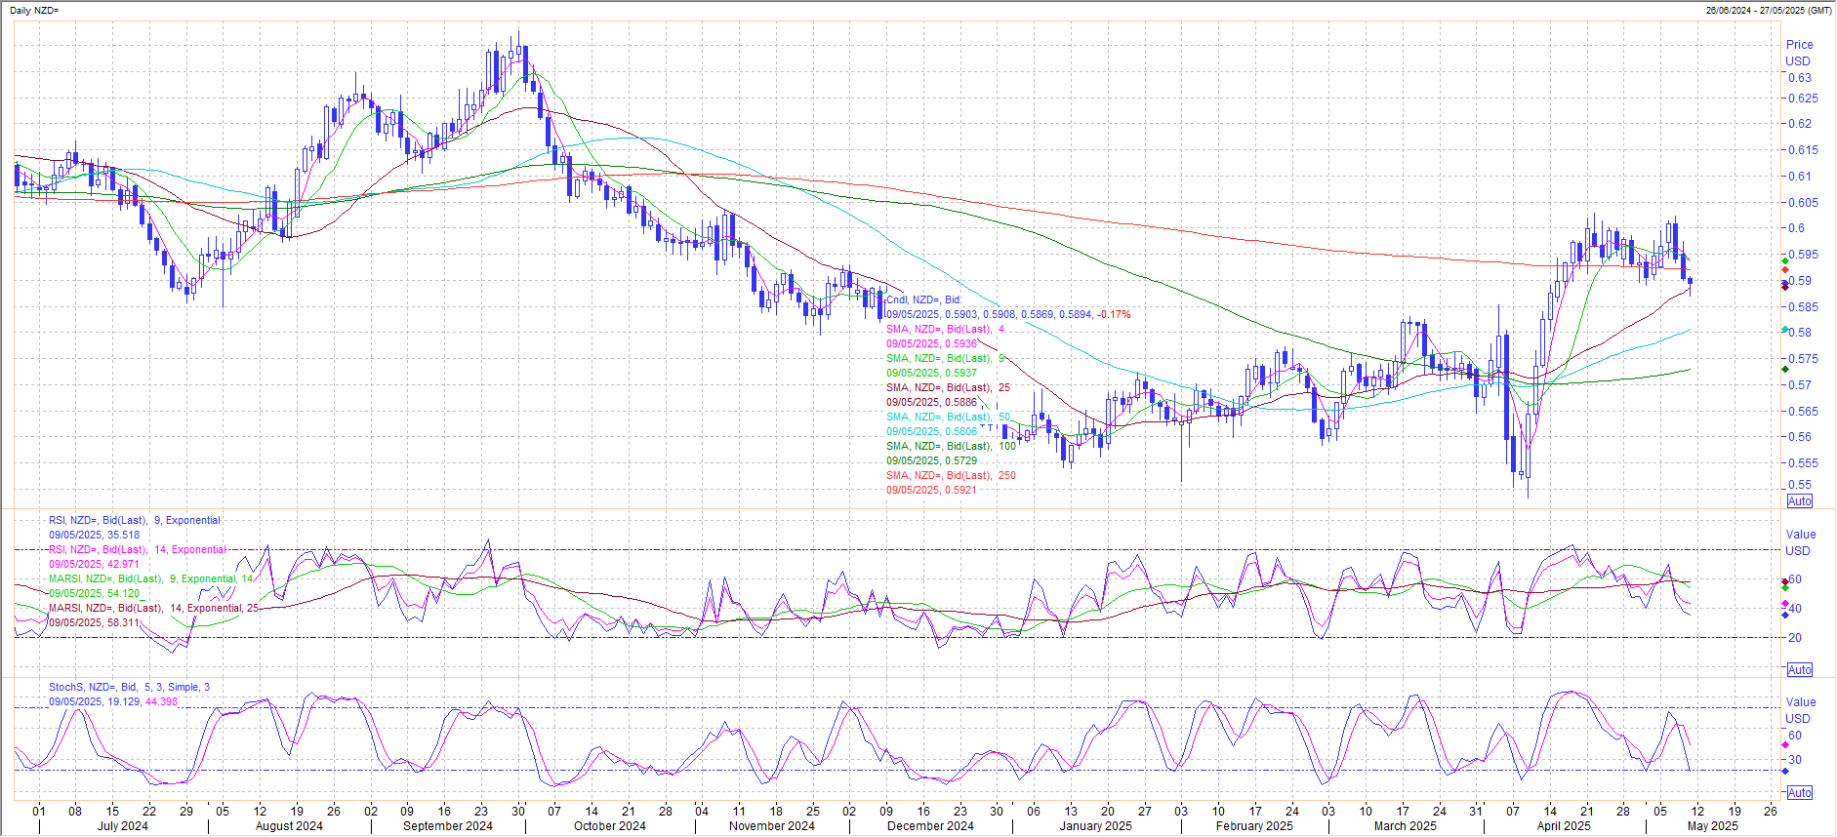Click the SMA, NZD=, Bid(Last), 250 legend line
The image size is (1837, 837).
point(952,476)
